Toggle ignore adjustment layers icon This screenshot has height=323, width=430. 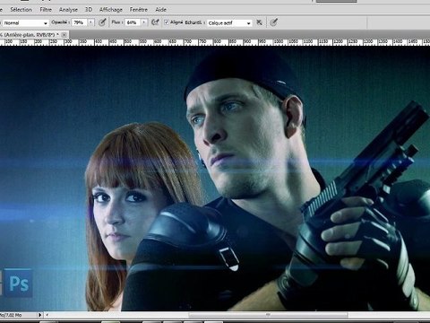[260, 22]
